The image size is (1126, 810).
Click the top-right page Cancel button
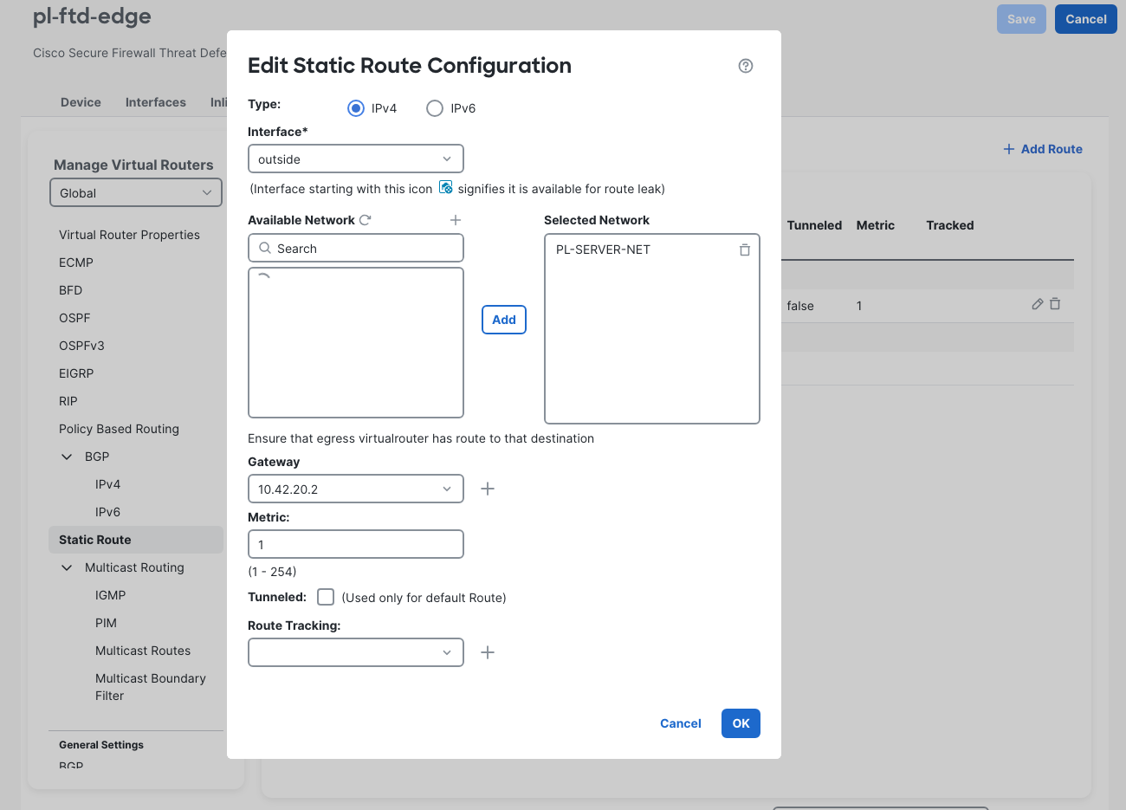(1086, 19)
